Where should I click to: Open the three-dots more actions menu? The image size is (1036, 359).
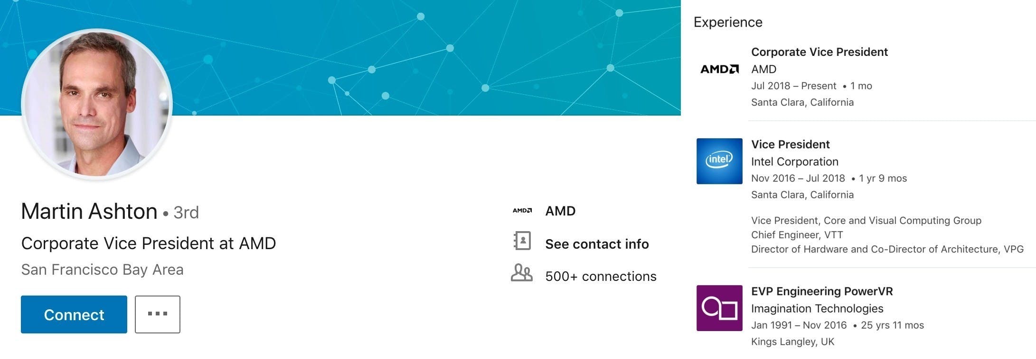click(x=157, y=314)
